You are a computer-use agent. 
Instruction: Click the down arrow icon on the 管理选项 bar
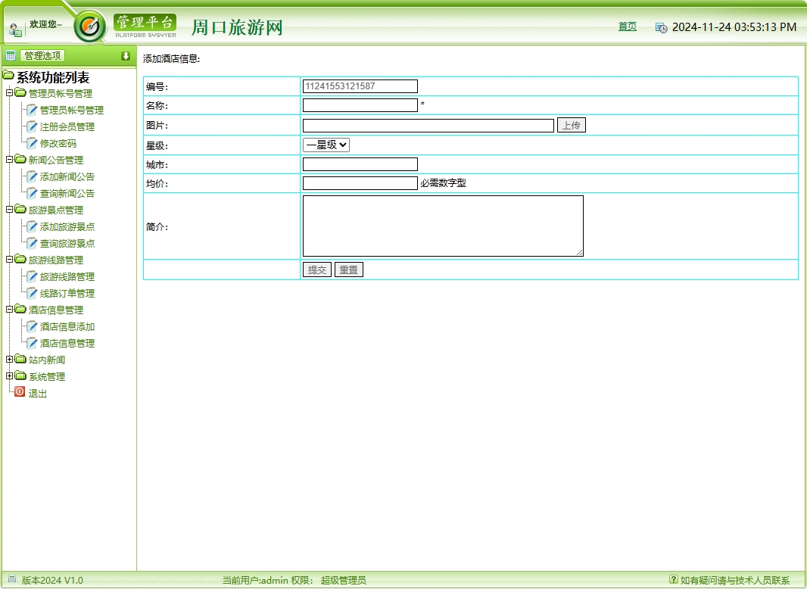126,55
